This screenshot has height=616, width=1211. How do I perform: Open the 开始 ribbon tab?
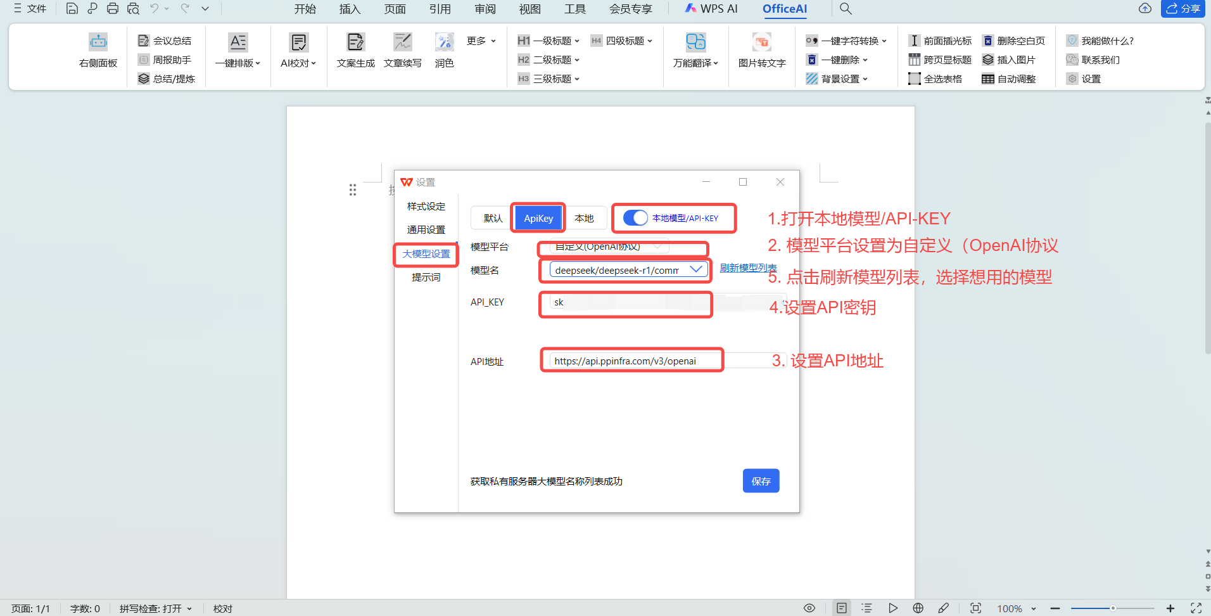(305, 9)
